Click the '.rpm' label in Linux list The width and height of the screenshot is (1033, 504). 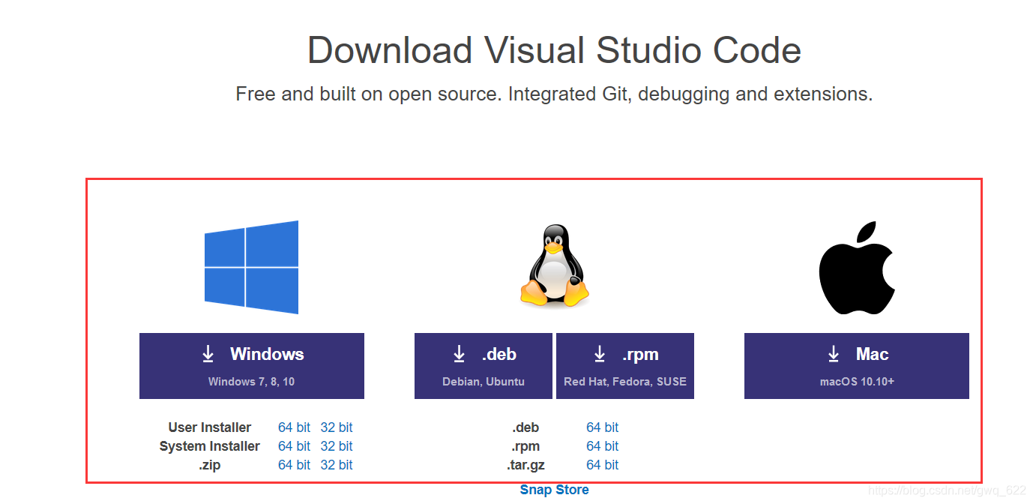[525, 446]
